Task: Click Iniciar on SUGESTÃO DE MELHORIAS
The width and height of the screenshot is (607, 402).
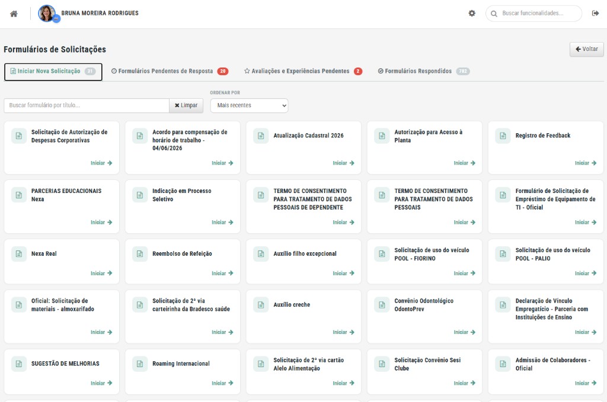Action: click(101, 383)
